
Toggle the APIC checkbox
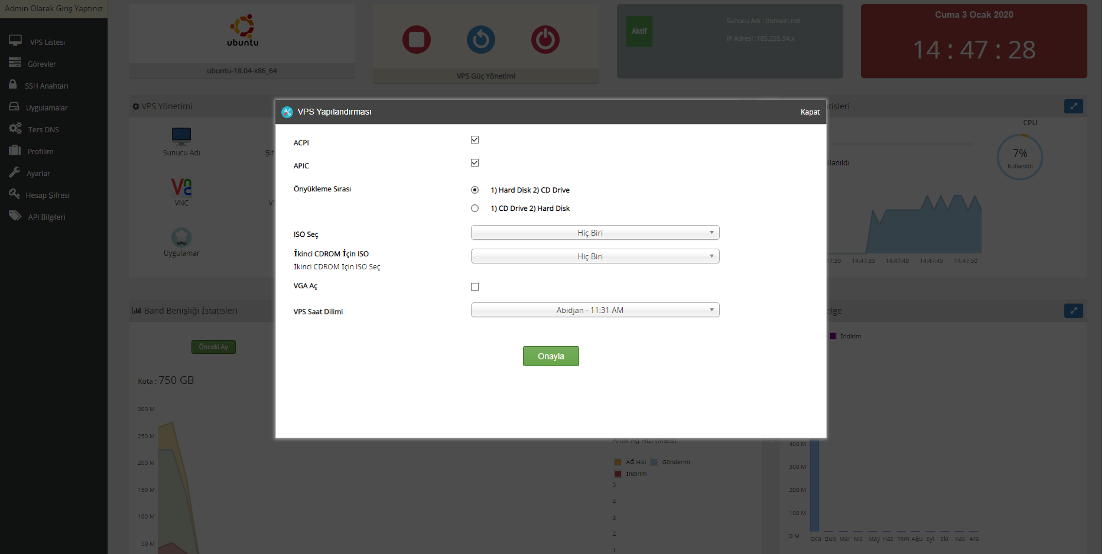pos(475,163)
